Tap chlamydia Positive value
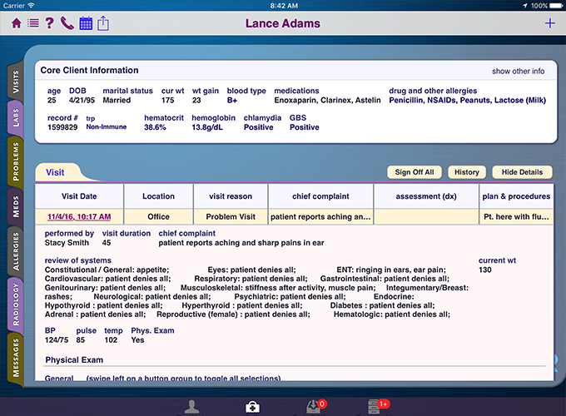 point(259,127)
